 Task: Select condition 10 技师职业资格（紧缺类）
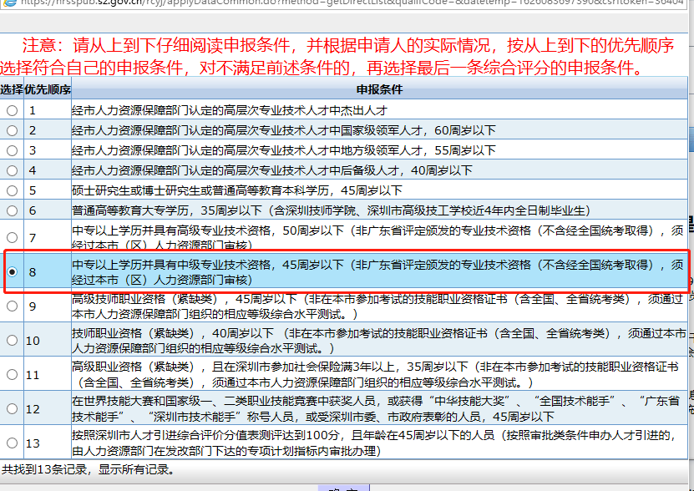coord(12,341)
